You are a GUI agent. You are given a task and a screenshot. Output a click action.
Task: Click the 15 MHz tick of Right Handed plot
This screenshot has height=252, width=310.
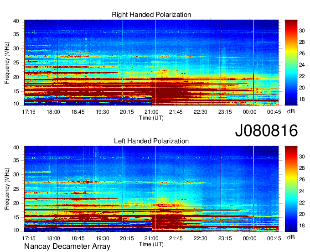pos(16,91)
